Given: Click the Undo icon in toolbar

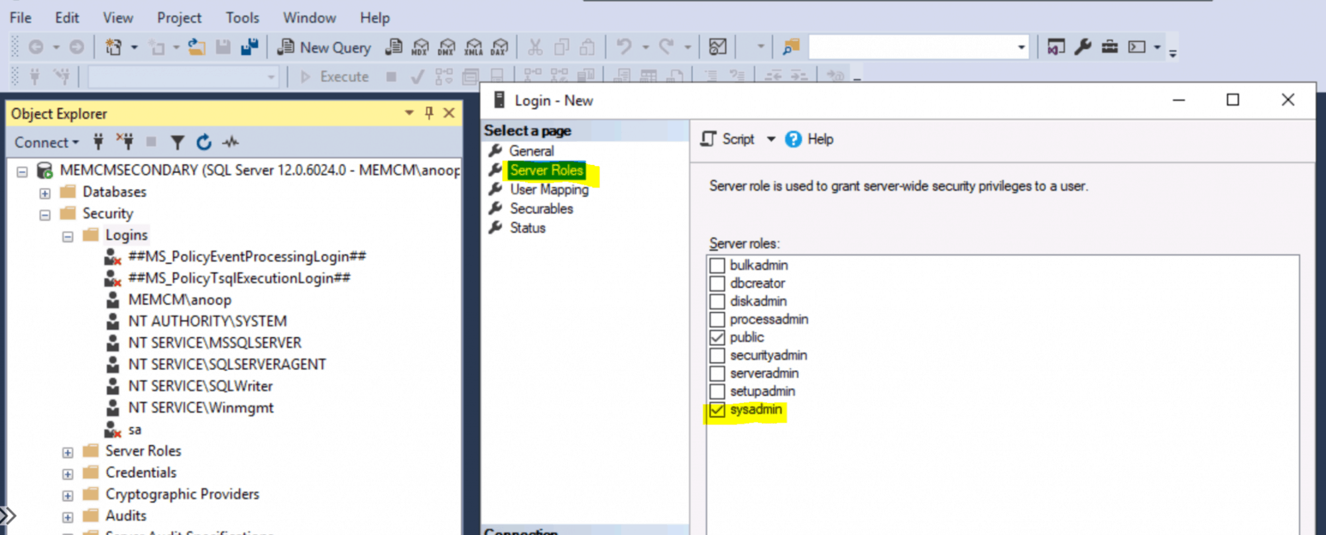Looking at the screenshot, I should 623,47.
